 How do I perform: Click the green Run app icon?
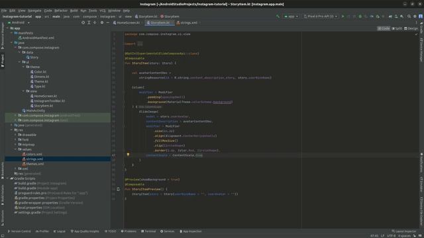pos(343,17)
